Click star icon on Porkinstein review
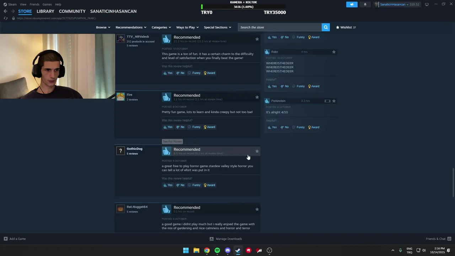The width and height of the screenshot is (455, 256). click(x=334, y=101)
